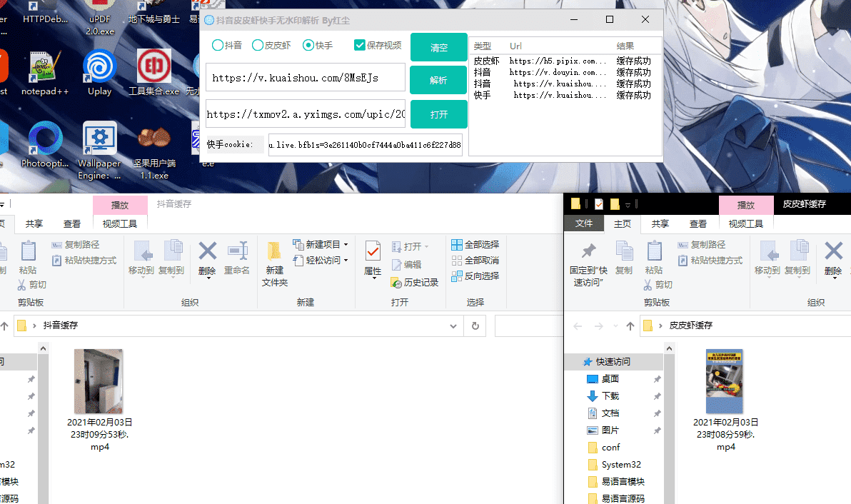Select the 皮皮虾 radio button
The width and height of the screenshot is (851, 504).
pyautogui.click(x=258, y=45)
